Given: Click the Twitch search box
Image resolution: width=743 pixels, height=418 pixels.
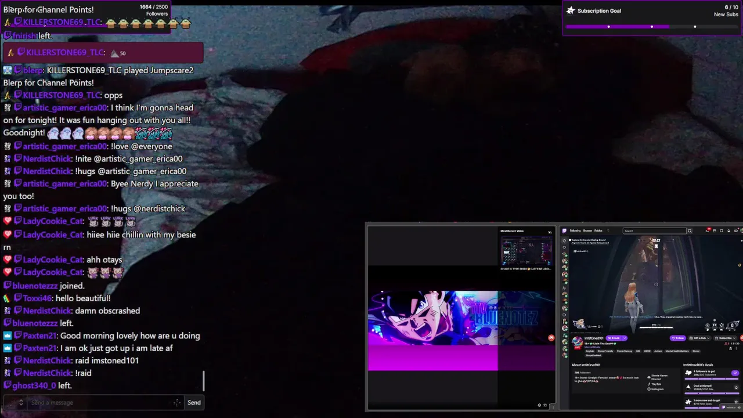Looking at the screenshot, I should click(655, 230).
